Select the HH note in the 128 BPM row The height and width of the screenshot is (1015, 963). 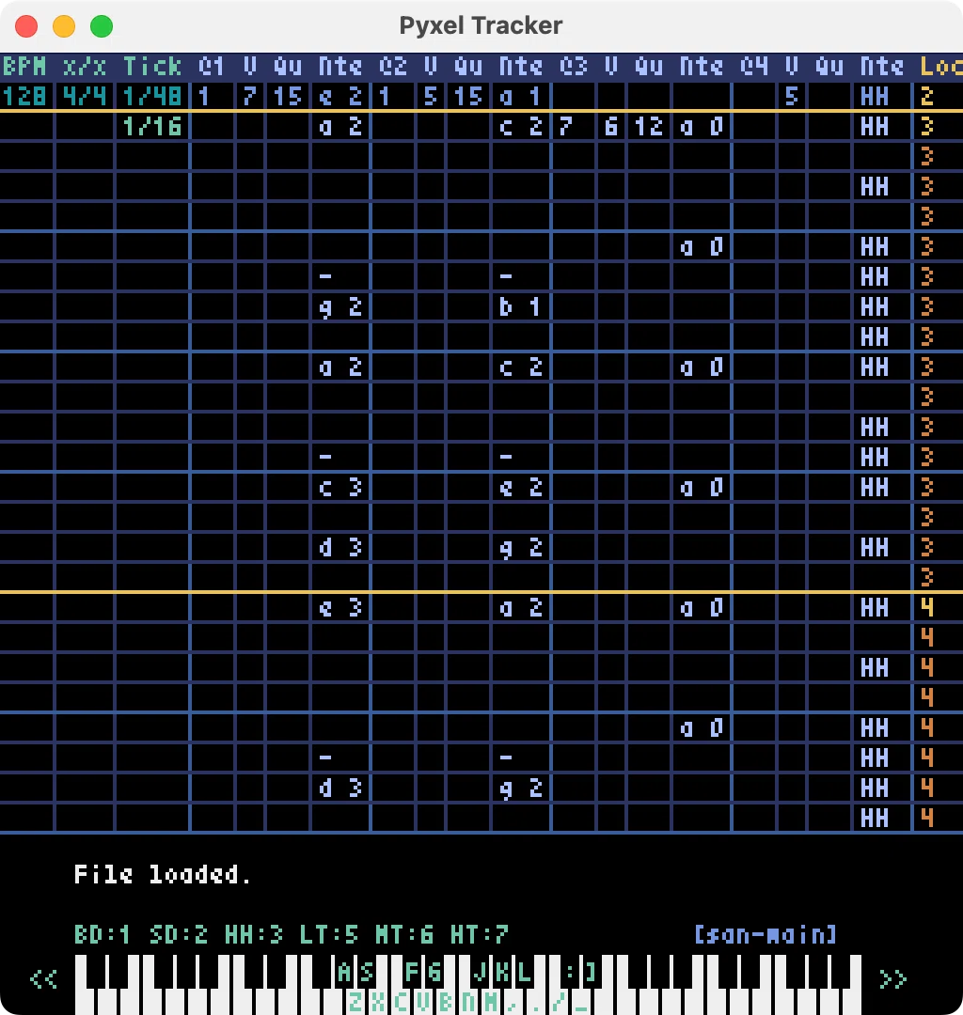click(x=875, y=97)
